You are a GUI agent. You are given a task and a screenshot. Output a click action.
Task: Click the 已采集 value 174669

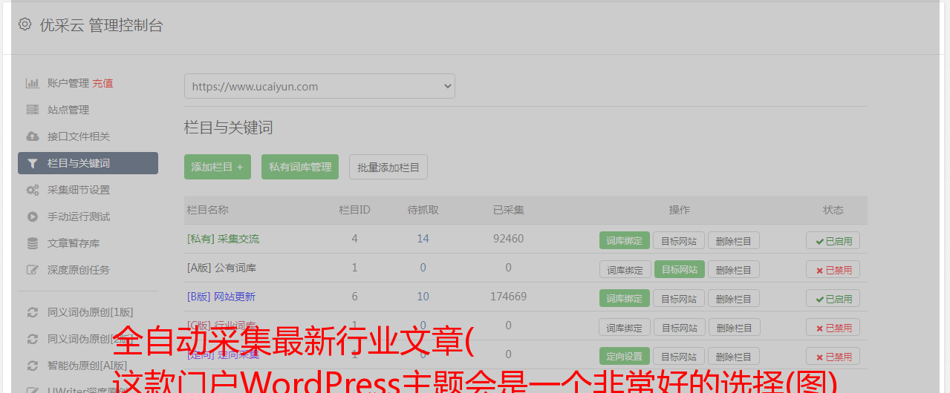pos(508,297)
